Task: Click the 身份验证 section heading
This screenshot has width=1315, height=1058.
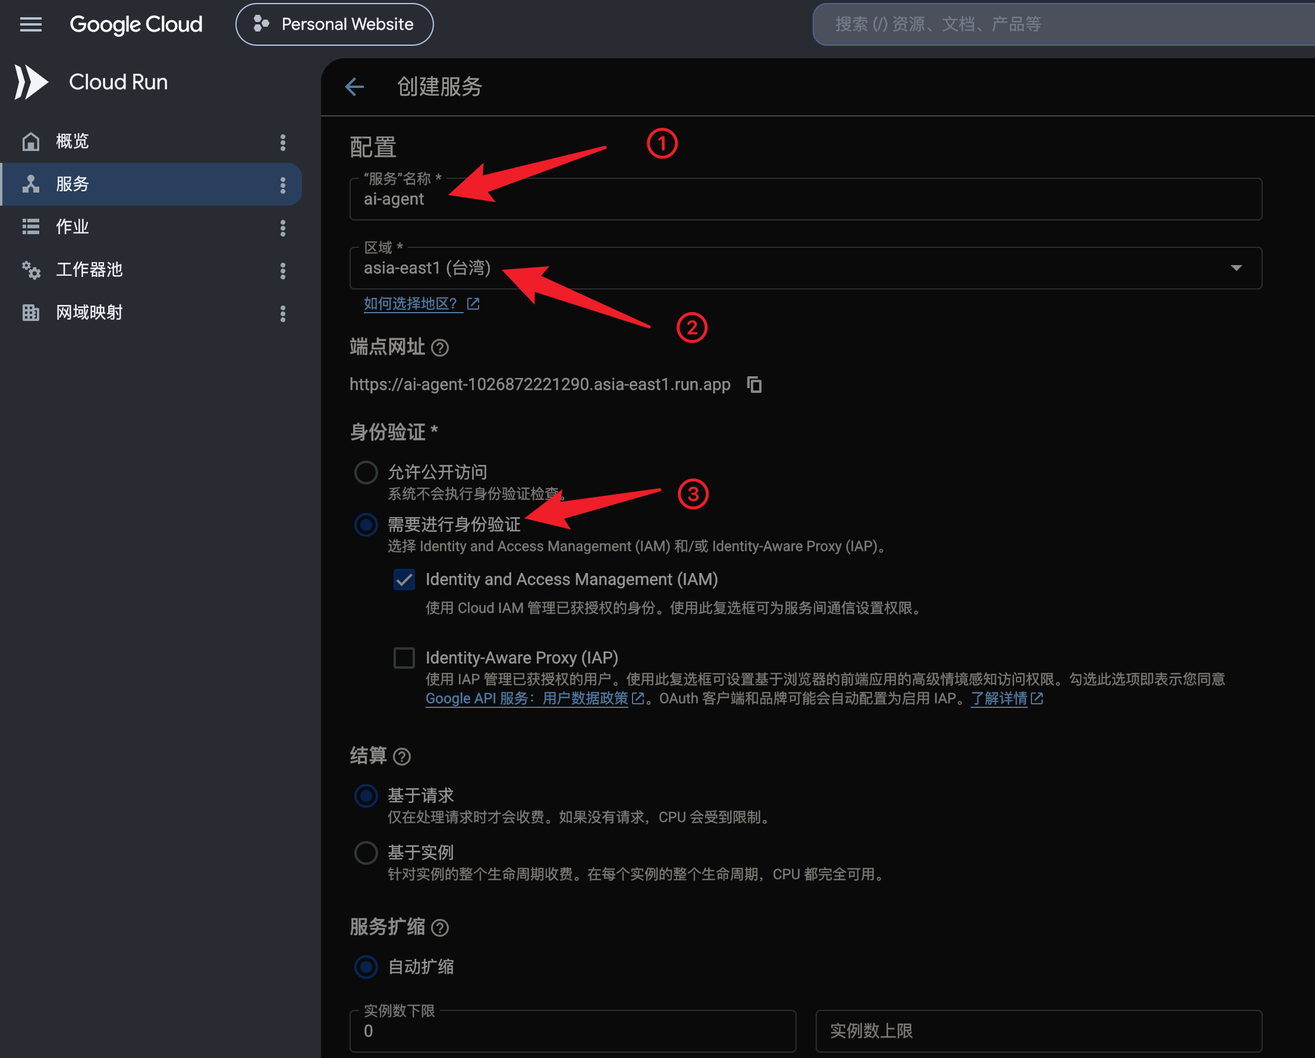Action: pyautogui.click(x=394, y=432)
